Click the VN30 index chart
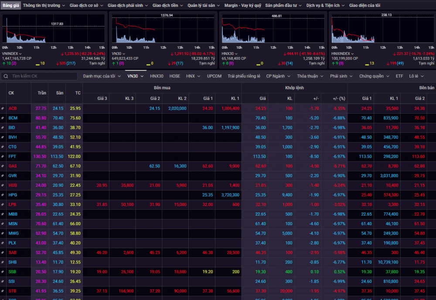436x300 pixels. tap(163, 30)
